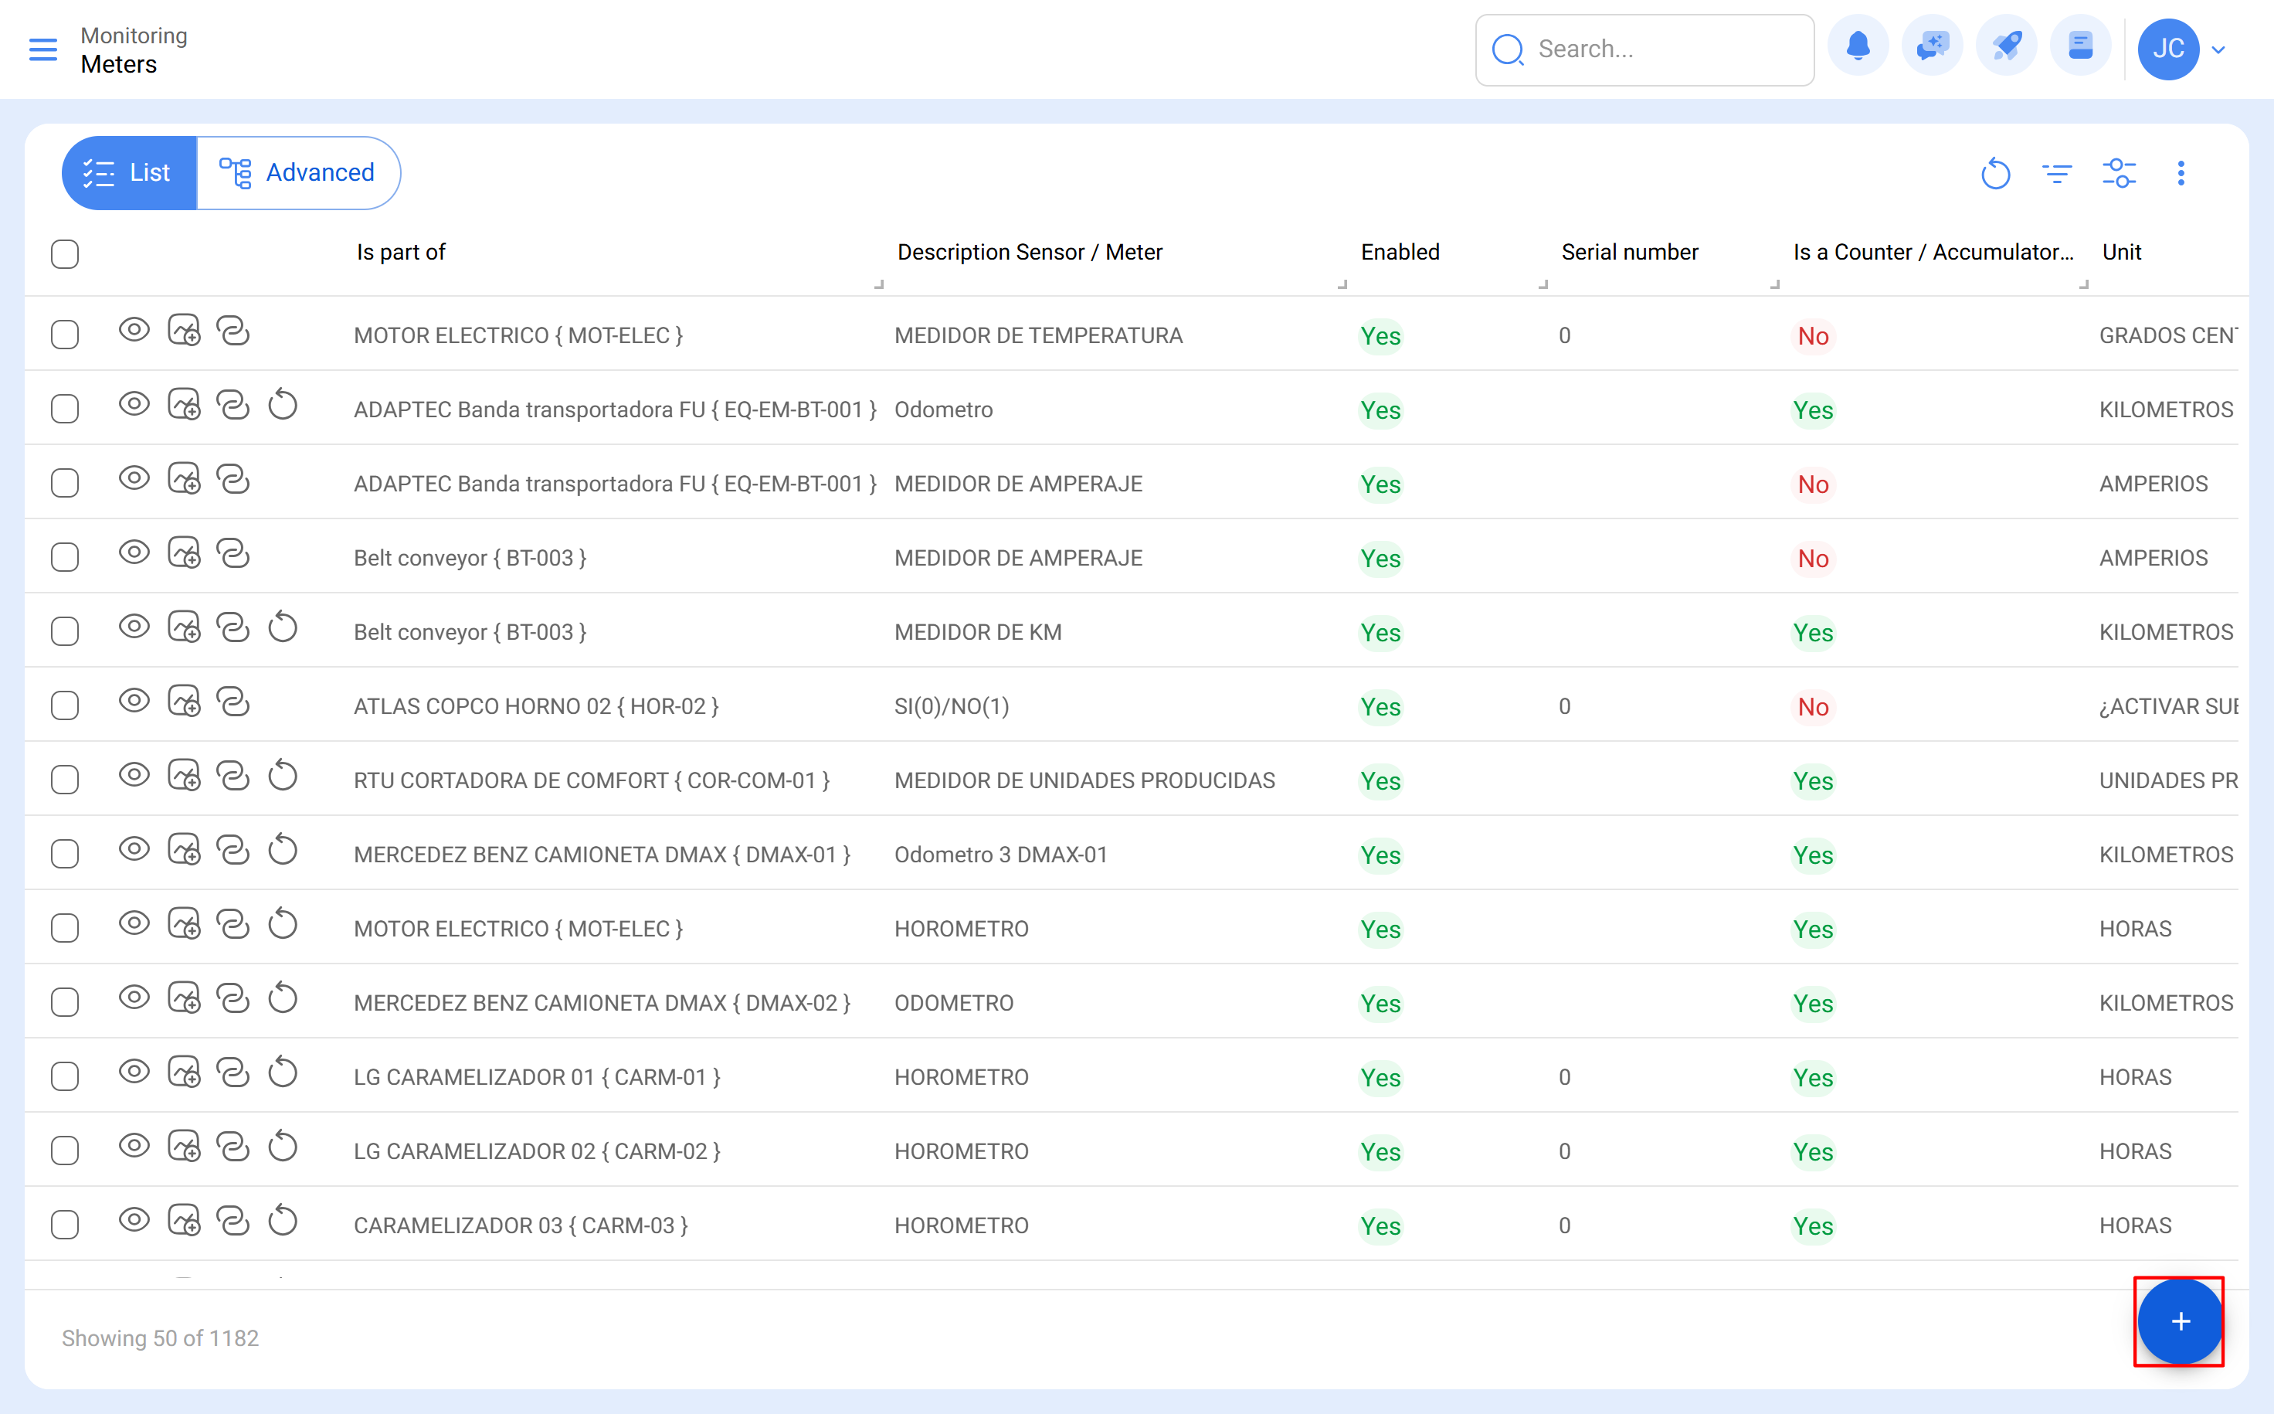Open documentation via the book icon

coord(2081,45)
